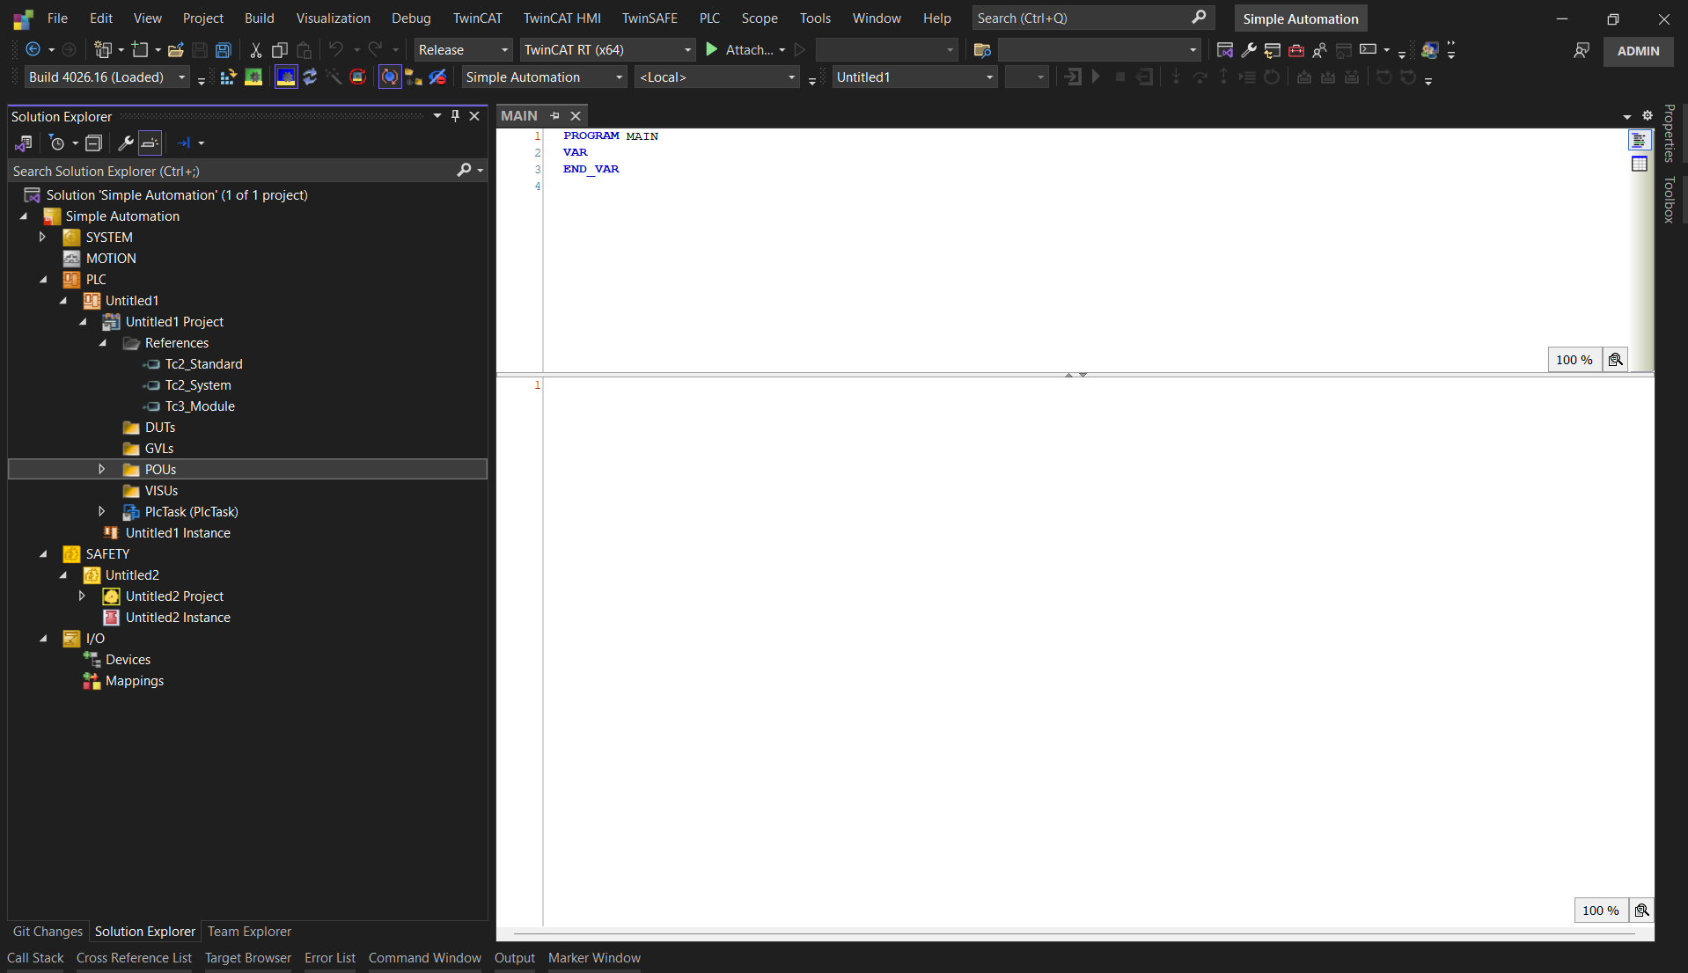Image resolution: width=1688 pixels, height=973 pixels.
Task: Open Solution Explorer properties wrench icon
Action: pyautogui.click(x=126, y=143)
